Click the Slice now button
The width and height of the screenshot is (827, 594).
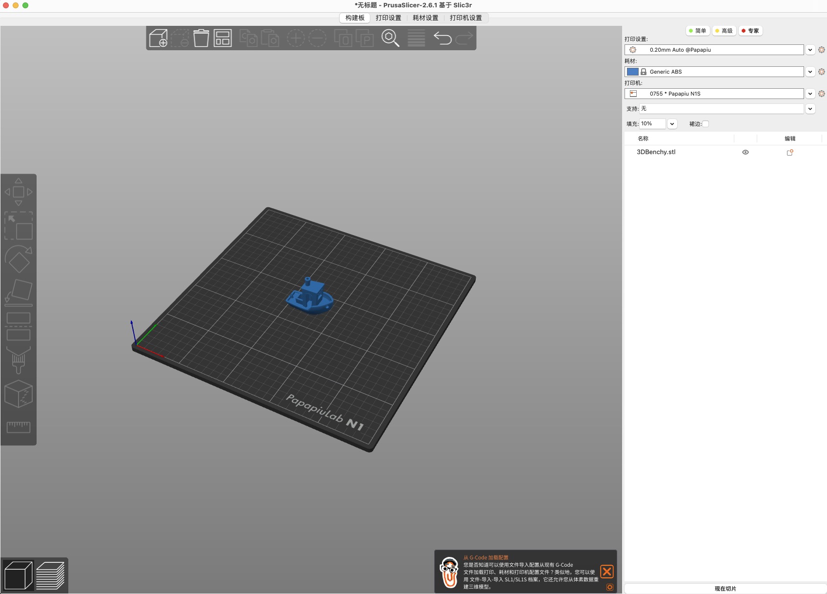(x=725, y=589)
